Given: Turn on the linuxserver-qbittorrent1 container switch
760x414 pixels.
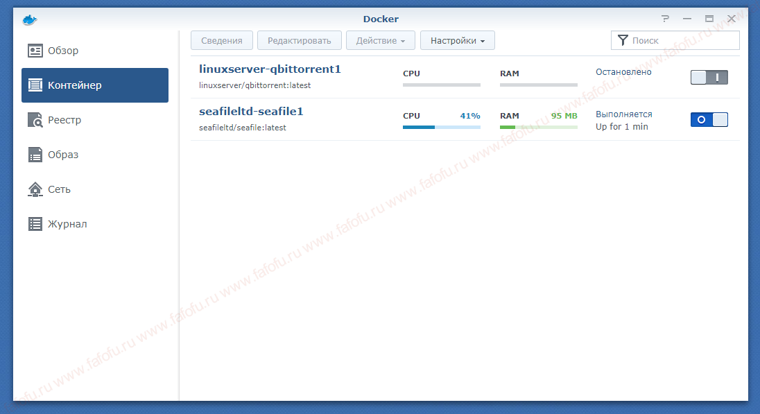Looking at the screenshot, I should pyautogui.click(x=709, y=77).
